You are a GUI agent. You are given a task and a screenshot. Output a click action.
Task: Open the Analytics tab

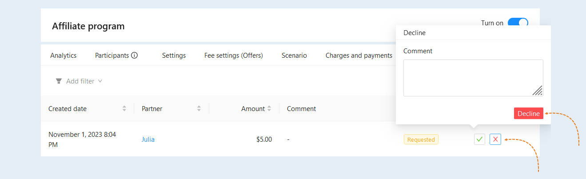tap(63, 56)
